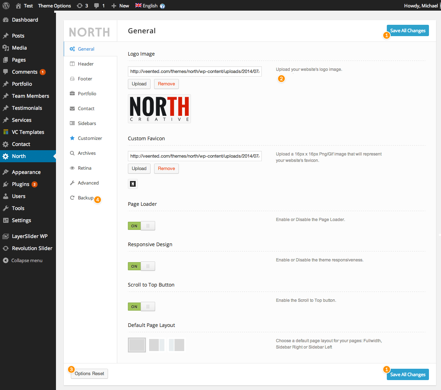Click the Backup refresh icon
Image resolution: width=441 pixels, height=390 pixels.
pyautogui.click(x=72, y=198)
